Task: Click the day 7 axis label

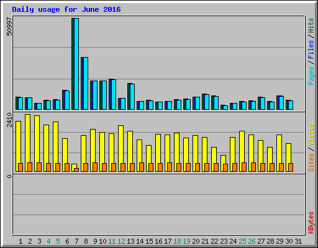Action: coord(76,241)
